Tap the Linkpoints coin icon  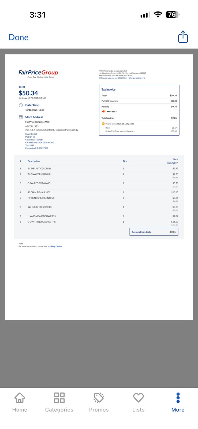[103, 124]
